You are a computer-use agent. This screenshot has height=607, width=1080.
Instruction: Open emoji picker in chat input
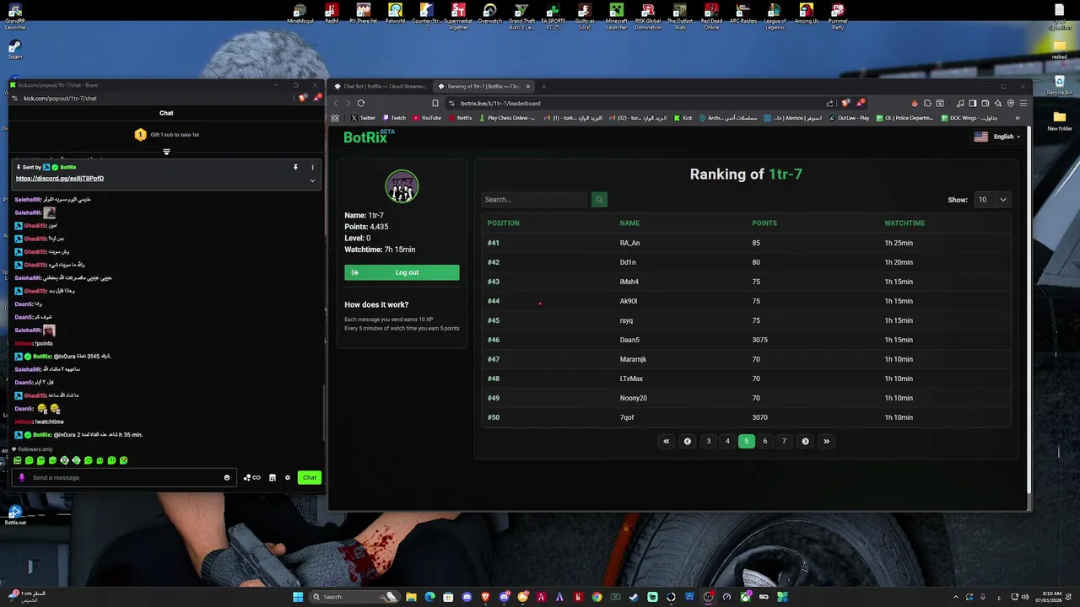click(x=226, y=477)
